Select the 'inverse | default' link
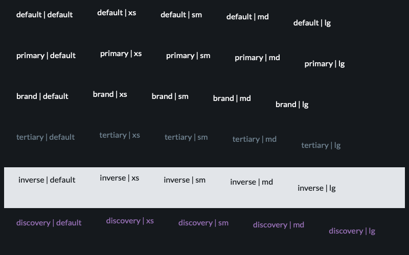The height and width of the screenshot is (255, 409). (x=47, y=180)
